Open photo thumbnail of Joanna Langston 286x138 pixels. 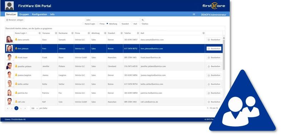[9, 75]
